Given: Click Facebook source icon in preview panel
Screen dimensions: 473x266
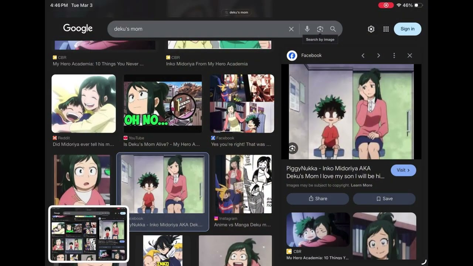Looking at the screenshot, I should (x=292, y=55).
